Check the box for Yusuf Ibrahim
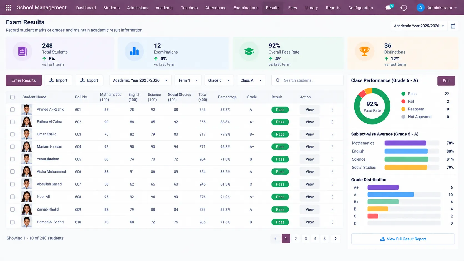Screen dimensions: 464x261 pyautogui.click(x=12, y=159)
